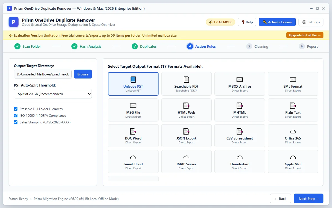Disable Bates Stamping checkbox
Image resolution: width=332 pixels, height=208 pixels.
tap(16, 122)
